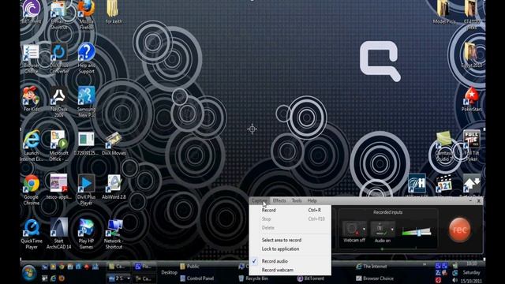Select the 'for keith' folder
Viewport: 505px width, 284px height.
pyautogui.click(x=114, y=12)
